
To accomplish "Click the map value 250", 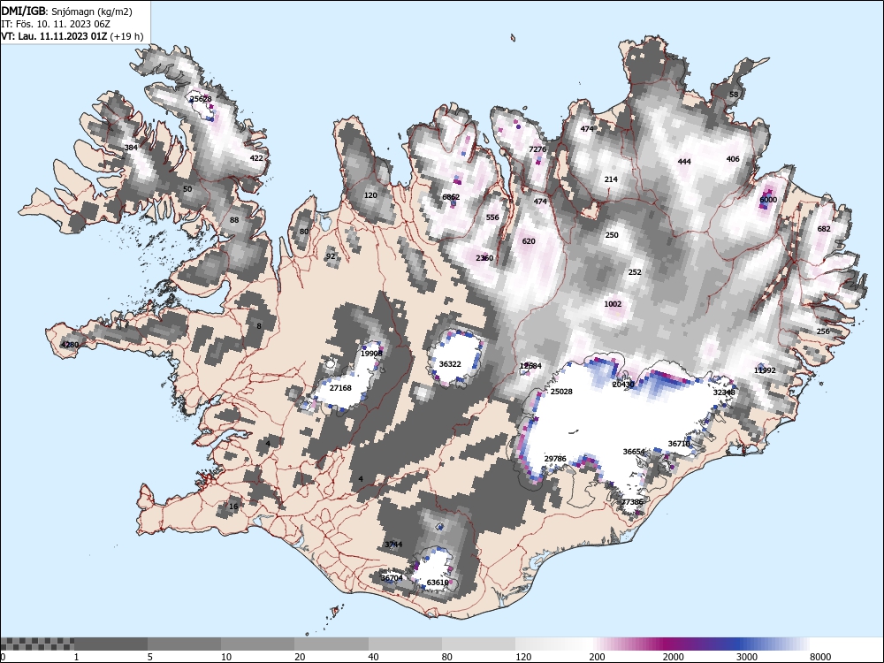I will [x=612, y=235].
